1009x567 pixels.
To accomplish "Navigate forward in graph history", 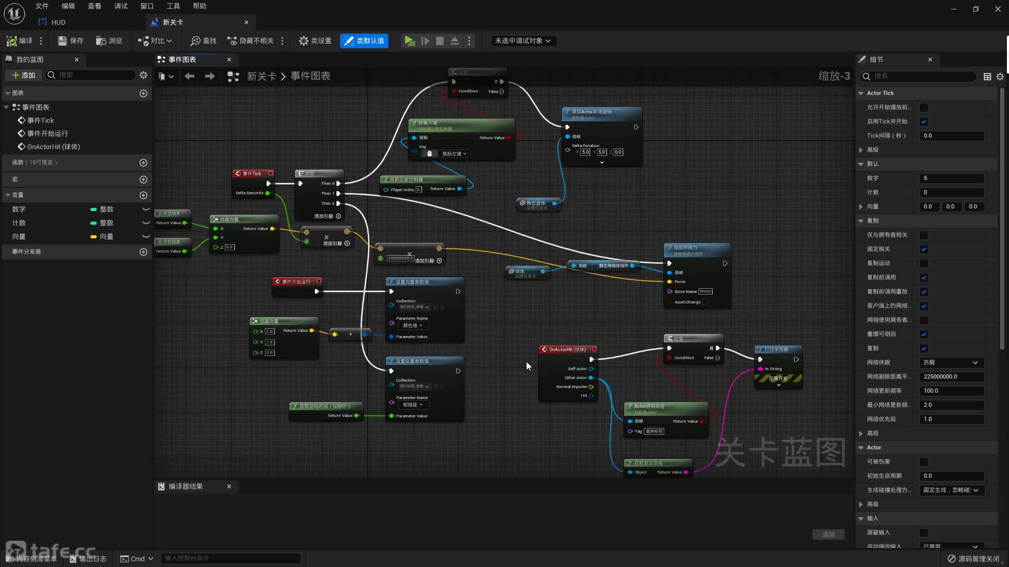I will click(x=209, y=76).
